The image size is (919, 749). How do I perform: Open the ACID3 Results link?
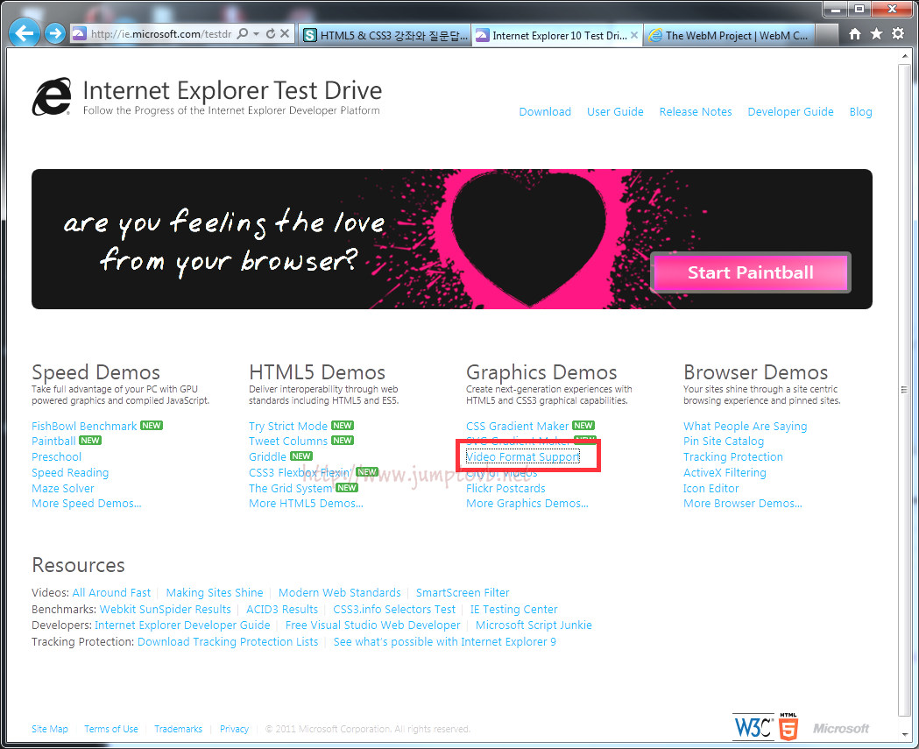click(282, 610)
